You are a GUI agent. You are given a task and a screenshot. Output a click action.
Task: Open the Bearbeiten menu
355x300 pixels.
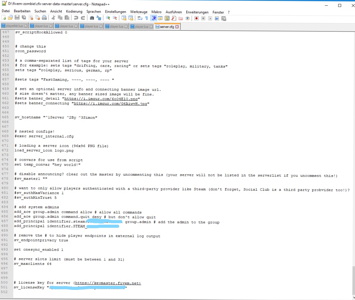[x=22, y=12]
